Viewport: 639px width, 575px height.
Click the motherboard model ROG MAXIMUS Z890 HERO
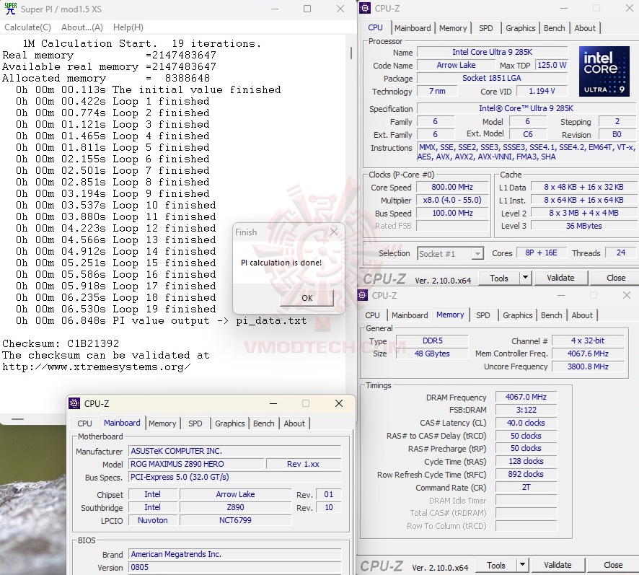click(196, 464)
